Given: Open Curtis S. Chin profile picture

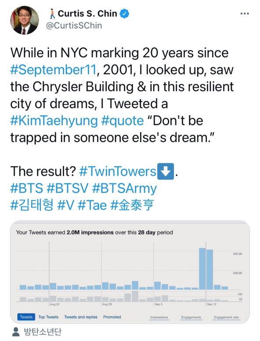Looking at the screenshot, I should point(25,20).
